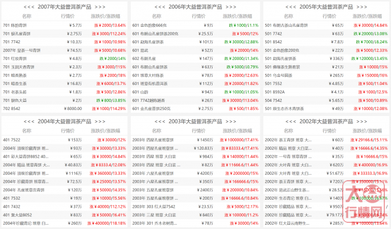Click the price ¥4200万 in the 2003 table
391x229 pixels.
click(x=205, y=173)
